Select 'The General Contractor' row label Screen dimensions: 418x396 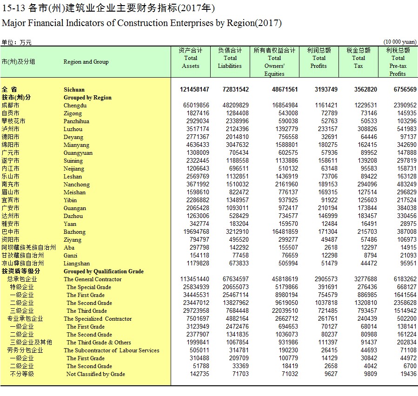93,279
